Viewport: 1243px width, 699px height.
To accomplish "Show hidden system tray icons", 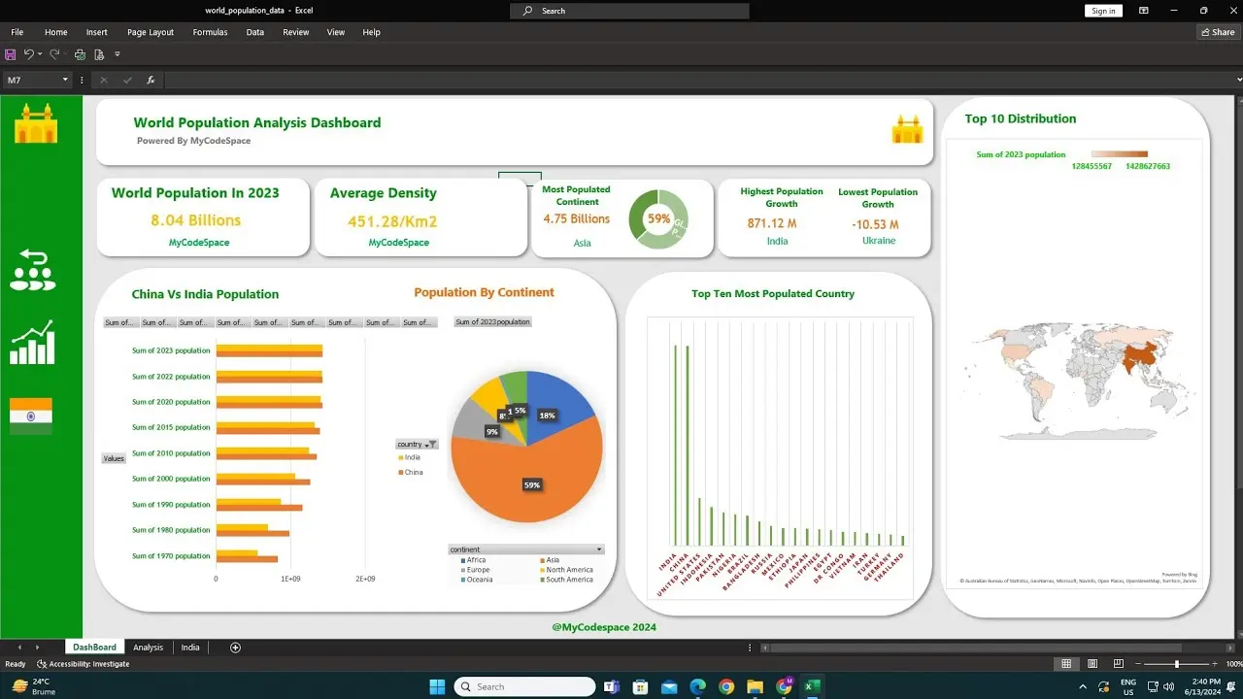I will 1083,686.
